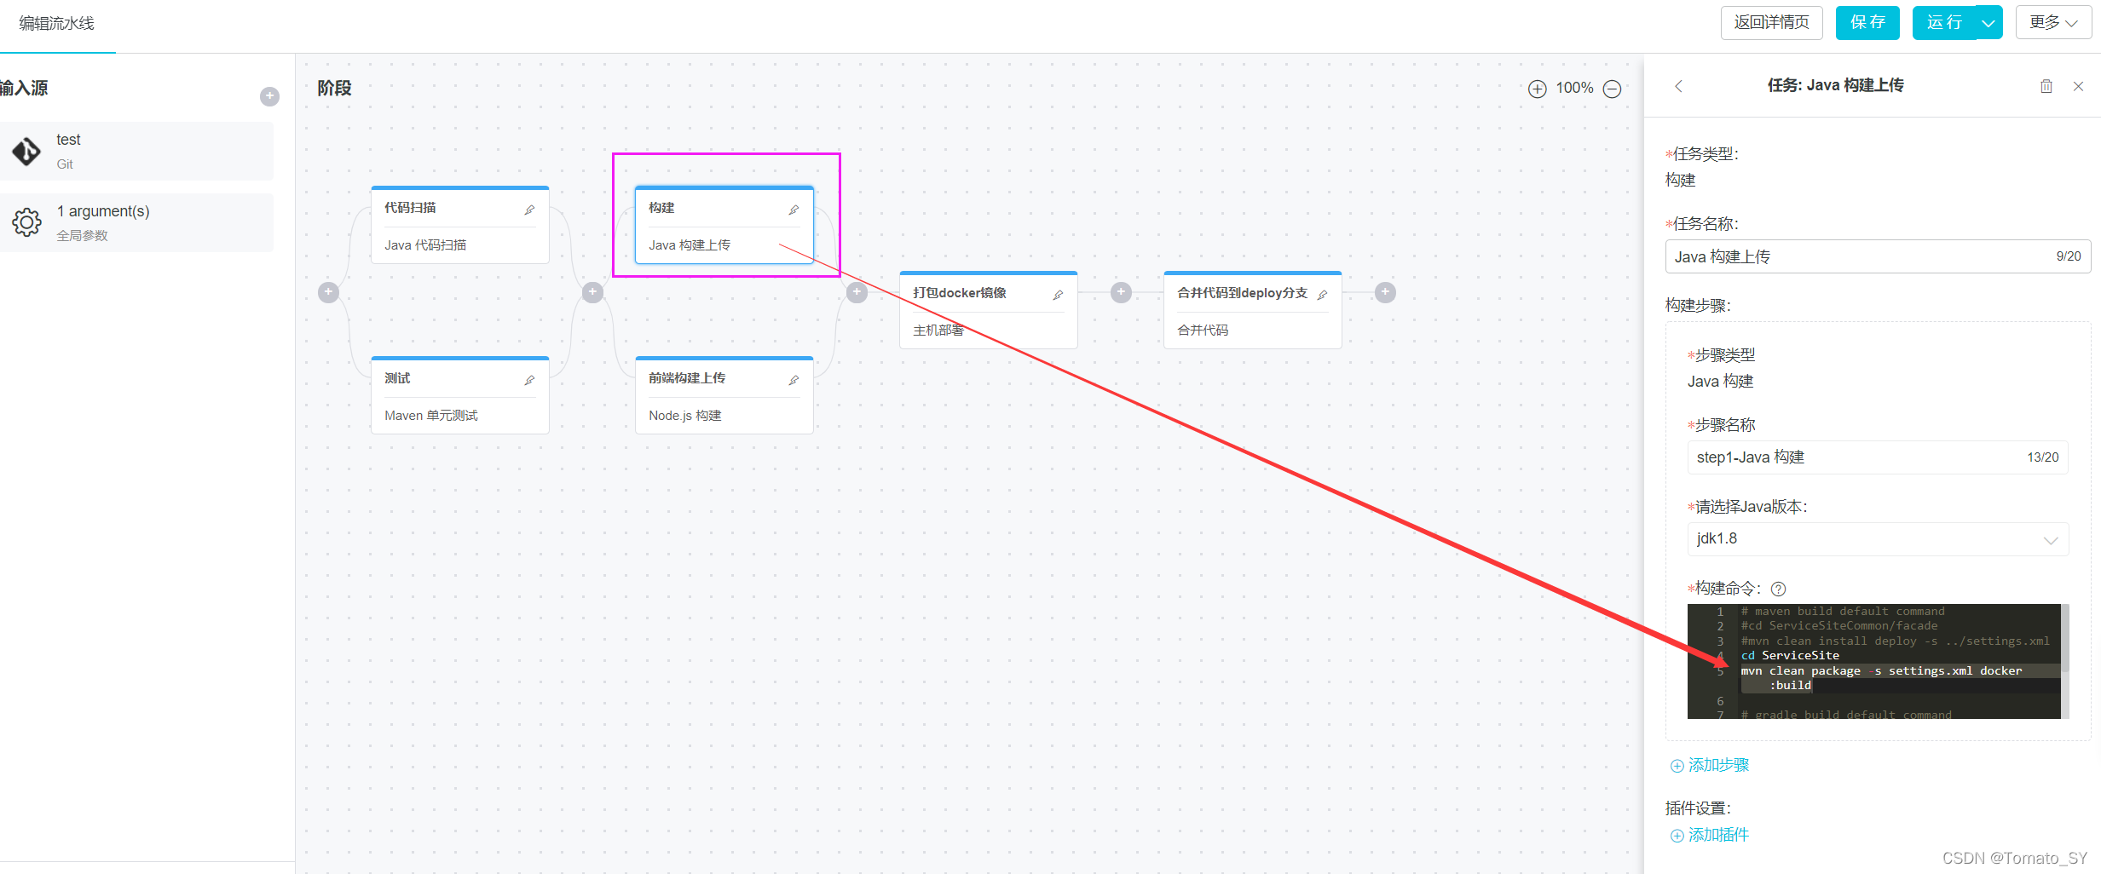Open the 更多 dropdown menu

pos(2053,23)
